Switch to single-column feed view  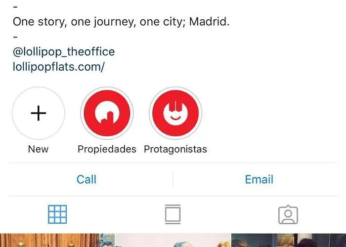click(173, 214)
